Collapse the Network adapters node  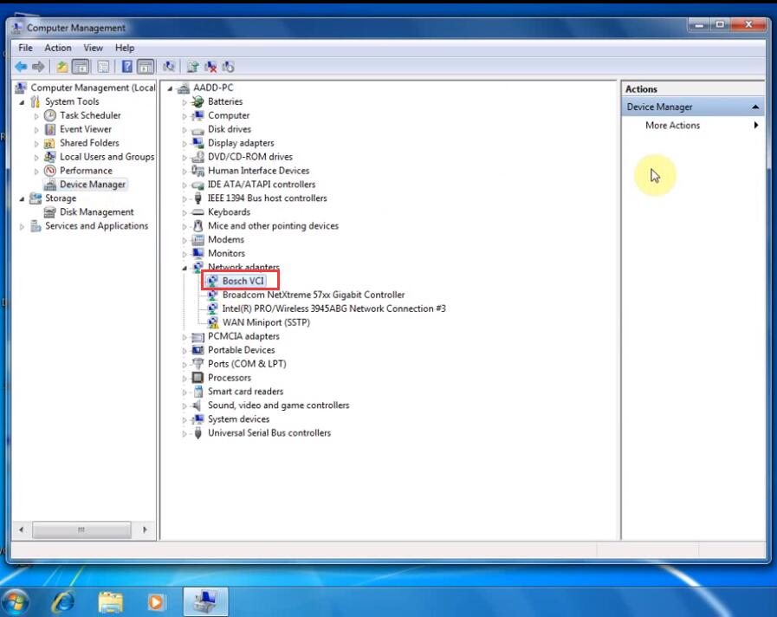coord(185,268)
